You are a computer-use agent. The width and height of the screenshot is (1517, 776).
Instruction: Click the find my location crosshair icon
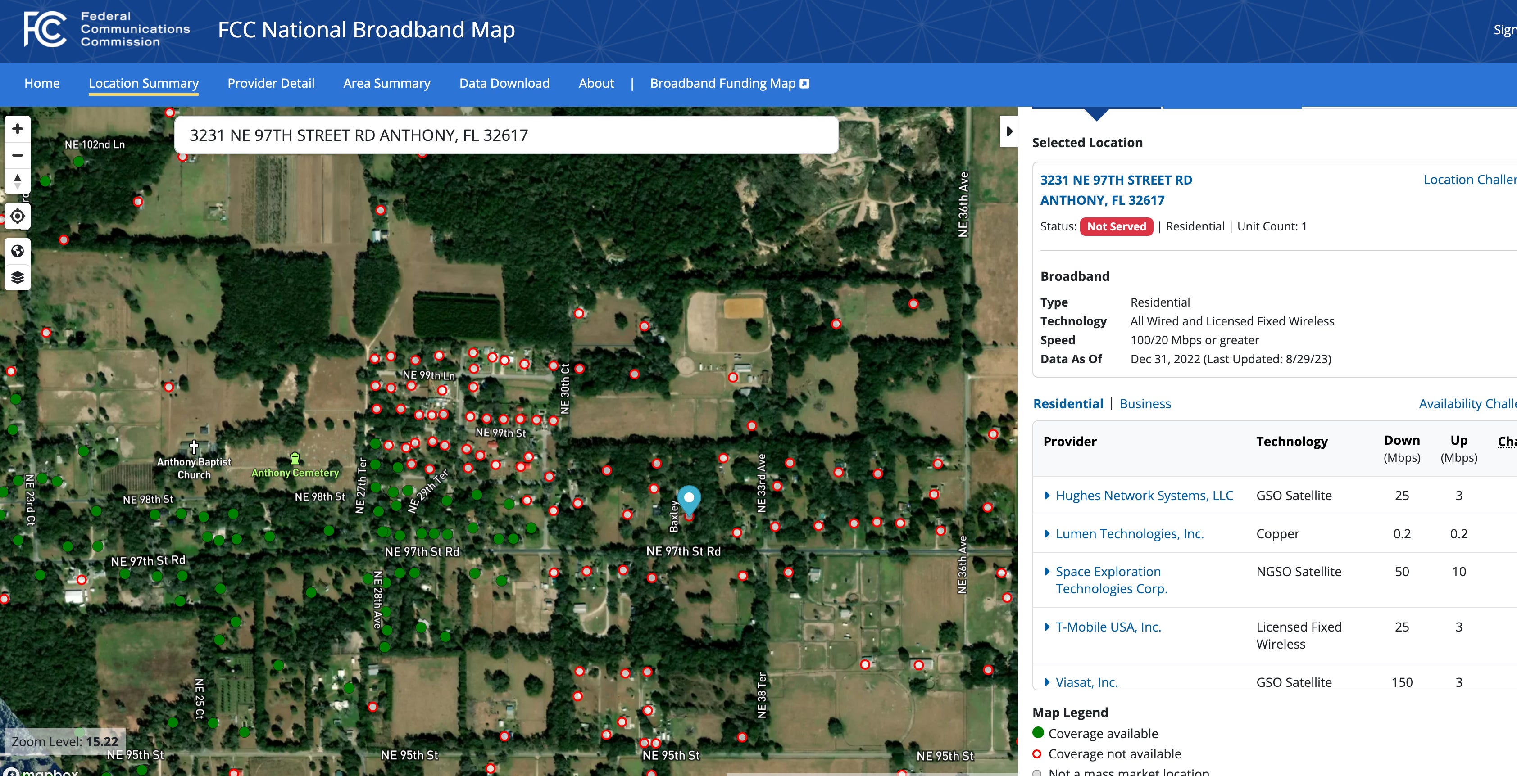click(x=18, y=217)
